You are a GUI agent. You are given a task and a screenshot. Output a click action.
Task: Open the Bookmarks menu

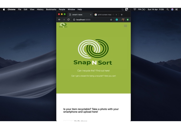pos(51,9)
